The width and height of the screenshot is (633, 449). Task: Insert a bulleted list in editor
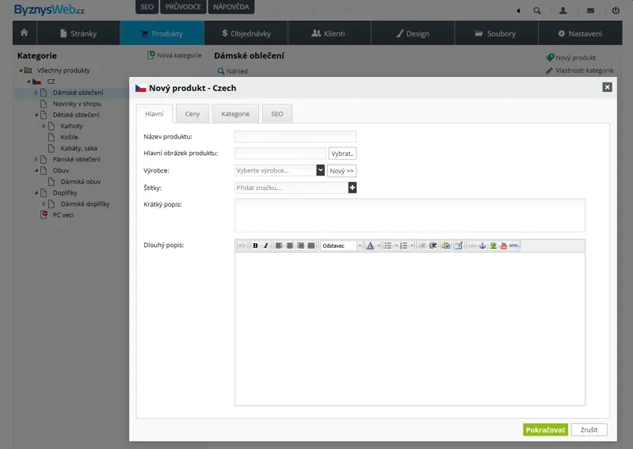coord(387,245)
